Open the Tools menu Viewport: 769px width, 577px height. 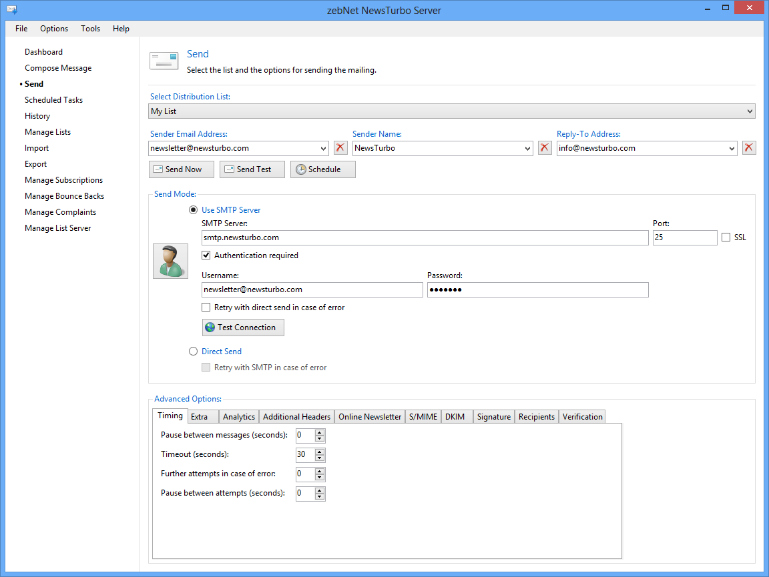pyautogui.click(x=90, y=29)
